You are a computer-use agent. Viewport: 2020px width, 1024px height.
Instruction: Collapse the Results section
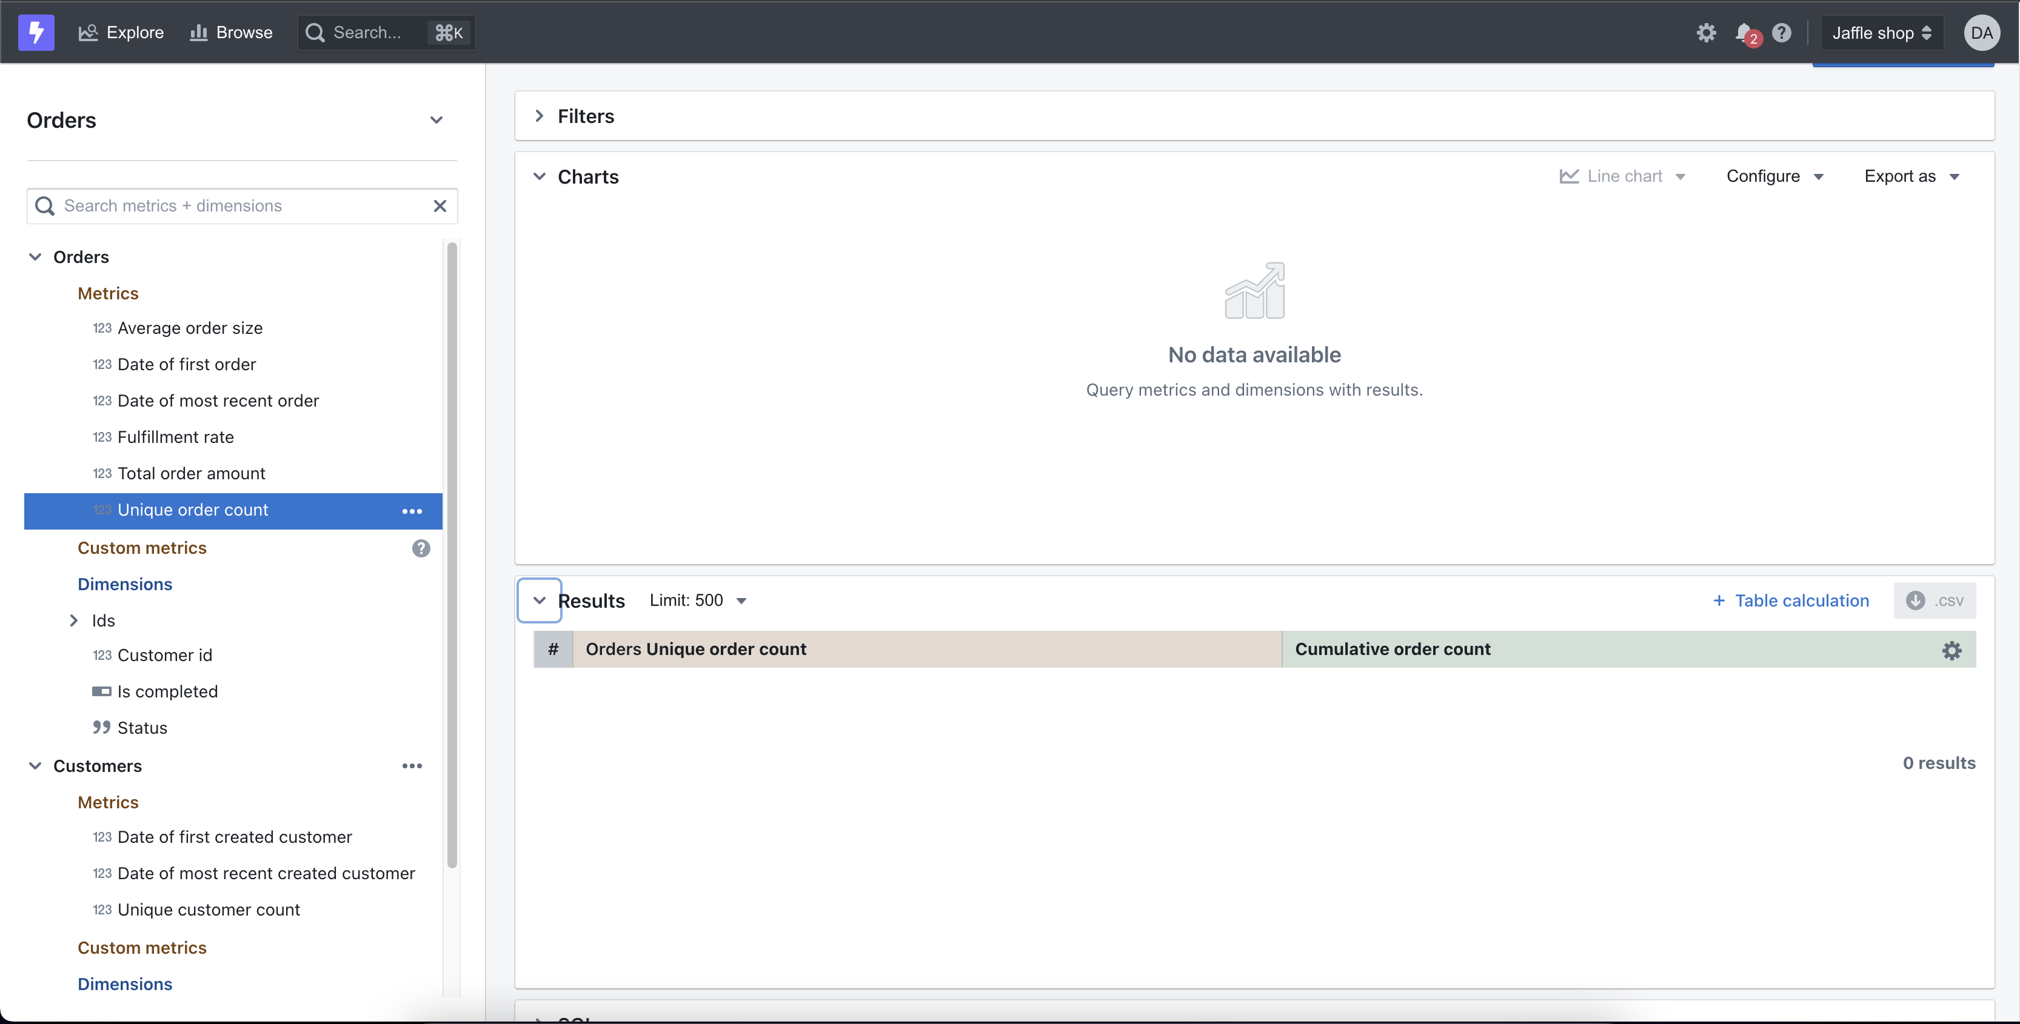click(540, 601)
